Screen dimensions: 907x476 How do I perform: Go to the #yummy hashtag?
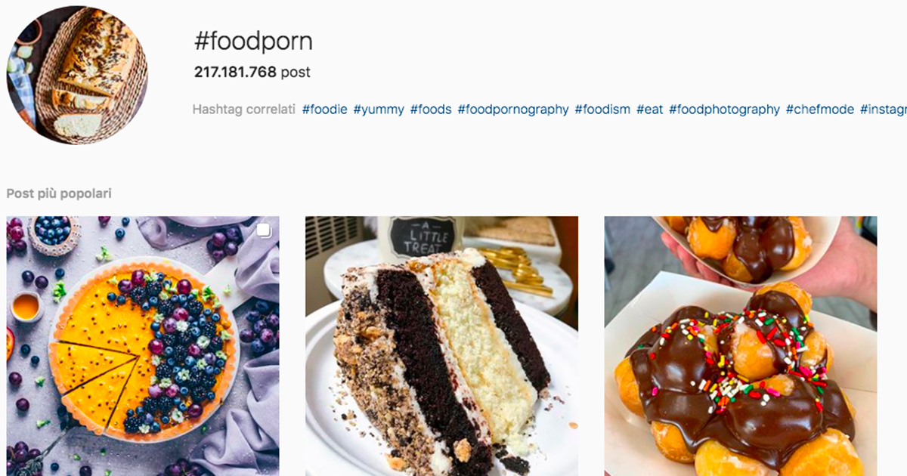pyautogui.click(x=379, y=110)
